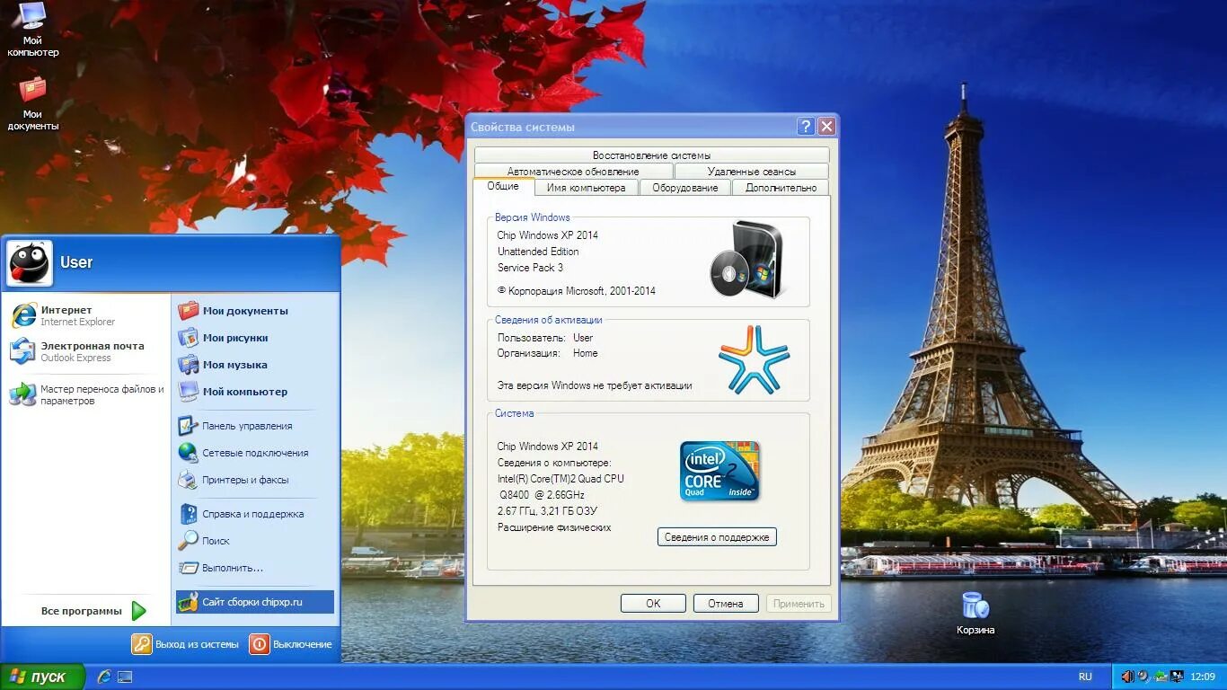Open Принтеры и факсы in Start menu
This screenshot has height=690, width=1227.
point(254,480)
